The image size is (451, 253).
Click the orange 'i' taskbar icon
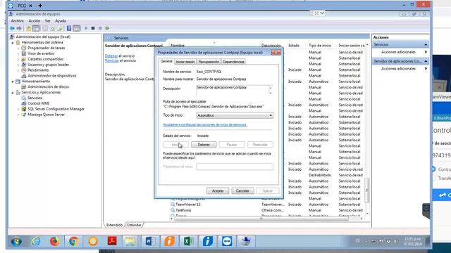pyautogui.click(x=169, y=241)
